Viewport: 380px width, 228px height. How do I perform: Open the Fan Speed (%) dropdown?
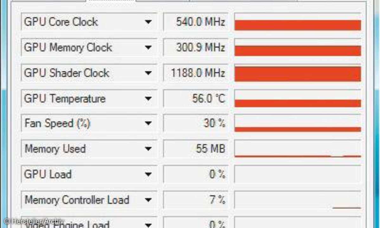(148, 123)
